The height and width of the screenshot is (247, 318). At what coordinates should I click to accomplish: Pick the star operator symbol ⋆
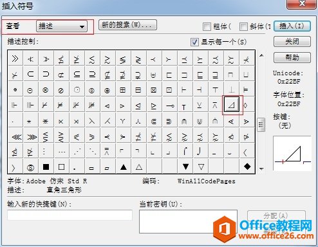click(30, 122)
